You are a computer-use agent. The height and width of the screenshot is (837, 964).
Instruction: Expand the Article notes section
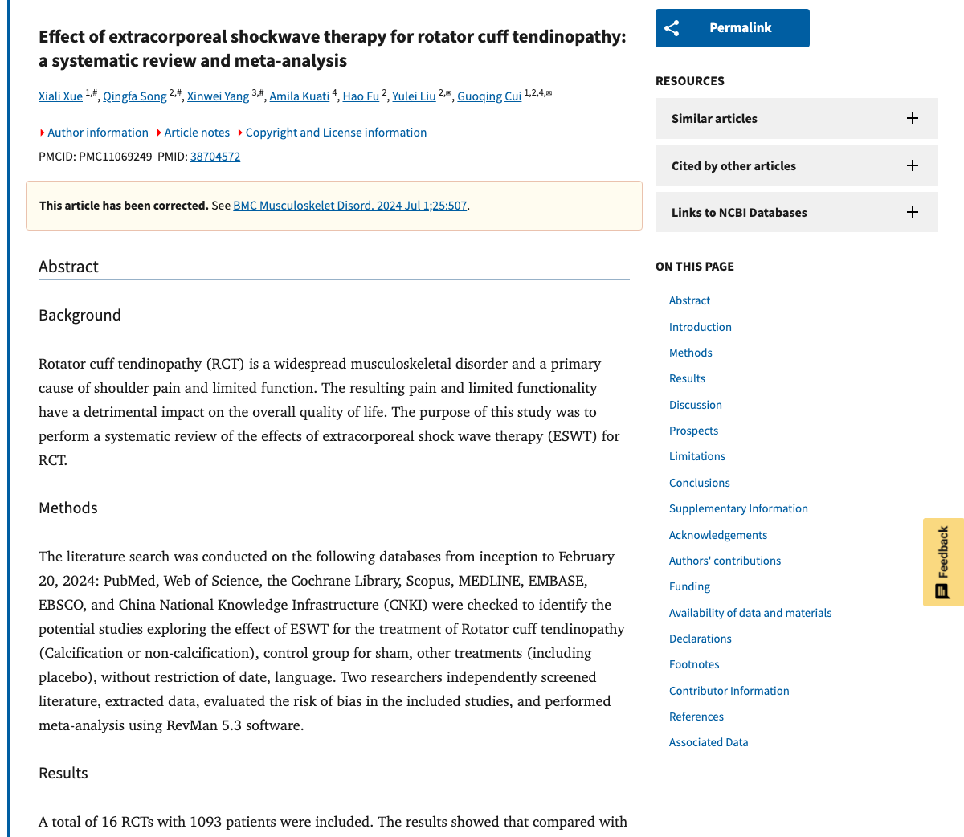pos(197,133)
